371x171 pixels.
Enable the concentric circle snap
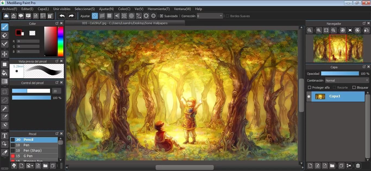click(x=131, y=16)
